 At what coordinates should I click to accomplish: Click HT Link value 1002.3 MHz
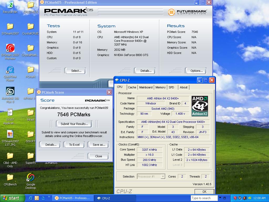tap(149, 165)
